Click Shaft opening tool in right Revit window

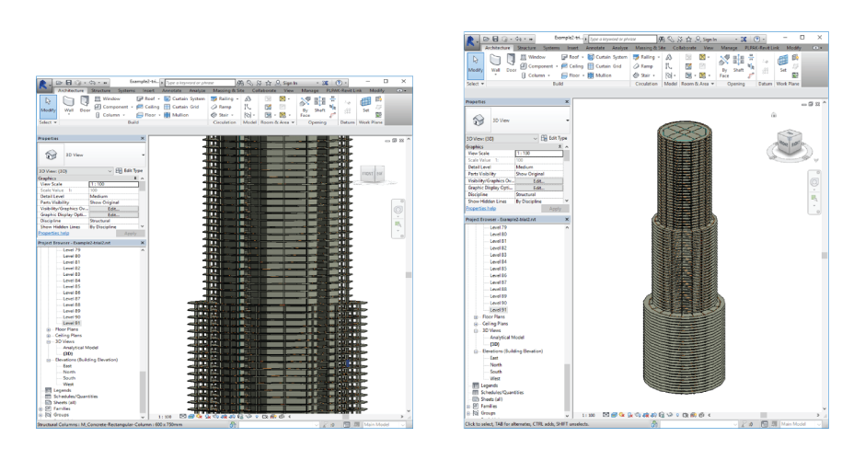(739, 64)
